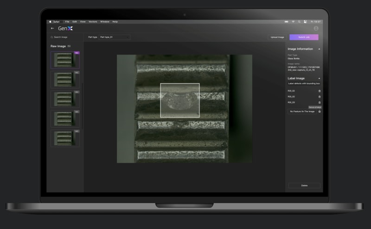Open the Window menu
The width and height of the screenshot is (371, 229).
click(105, 22)
